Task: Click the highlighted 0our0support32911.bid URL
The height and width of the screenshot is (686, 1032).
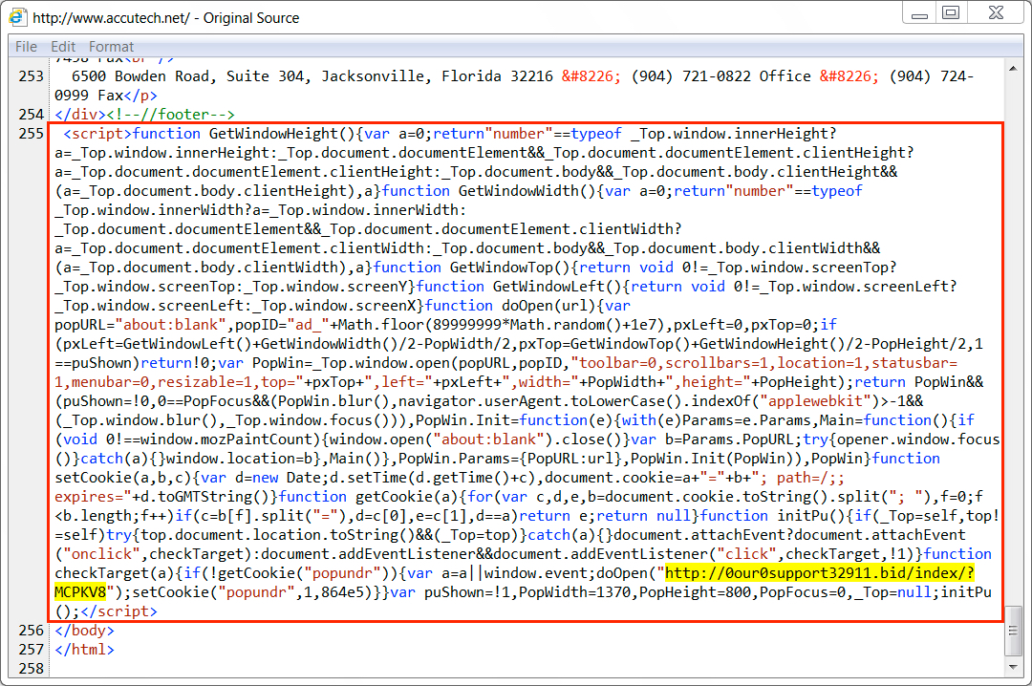Action: 820,573
